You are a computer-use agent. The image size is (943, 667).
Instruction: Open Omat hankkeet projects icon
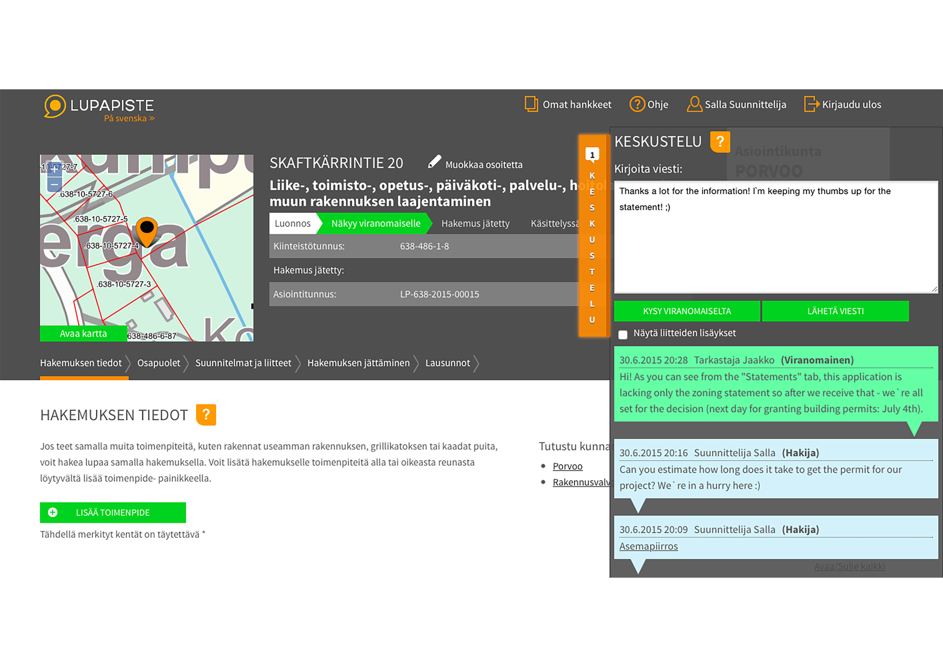point(531,104)
